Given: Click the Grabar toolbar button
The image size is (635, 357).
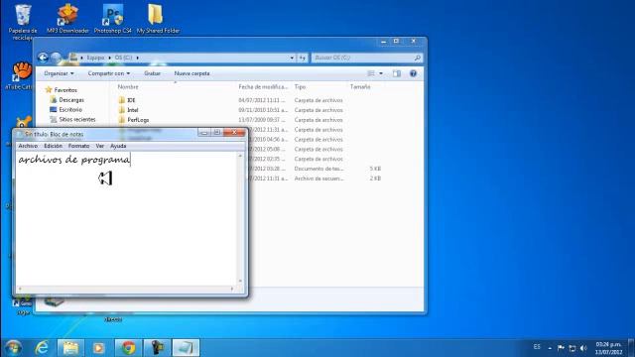Looking at the screenshot, I should click(152, 73).
